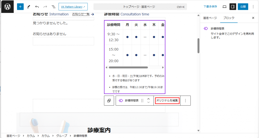This screenshot has width=259, height=138.
Task: Move block up with the up chevron
Action: click(x=148, y=99)
